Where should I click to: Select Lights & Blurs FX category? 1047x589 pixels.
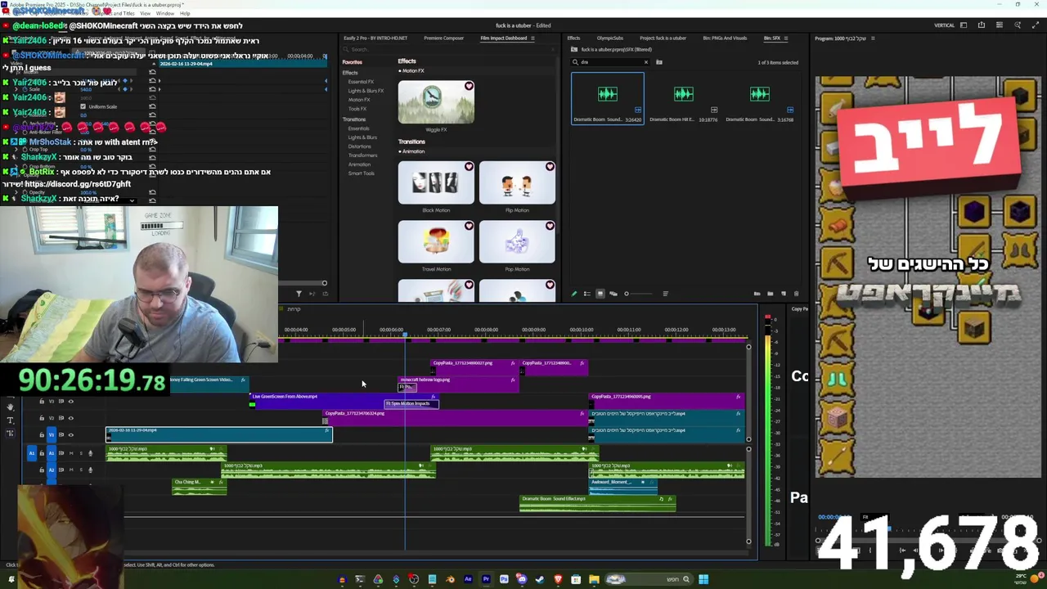pos(366,91)
